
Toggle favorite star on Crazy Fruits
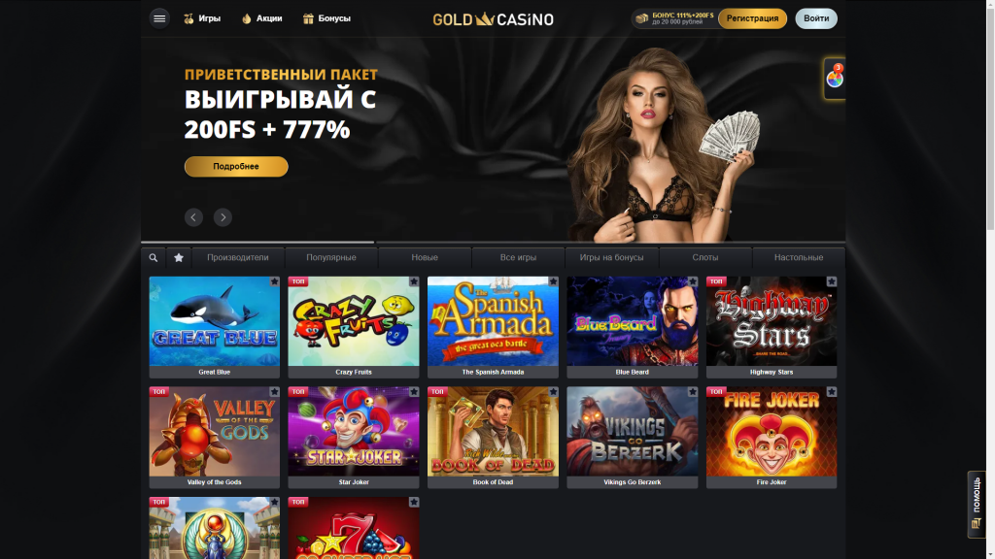tap(414, 281)
